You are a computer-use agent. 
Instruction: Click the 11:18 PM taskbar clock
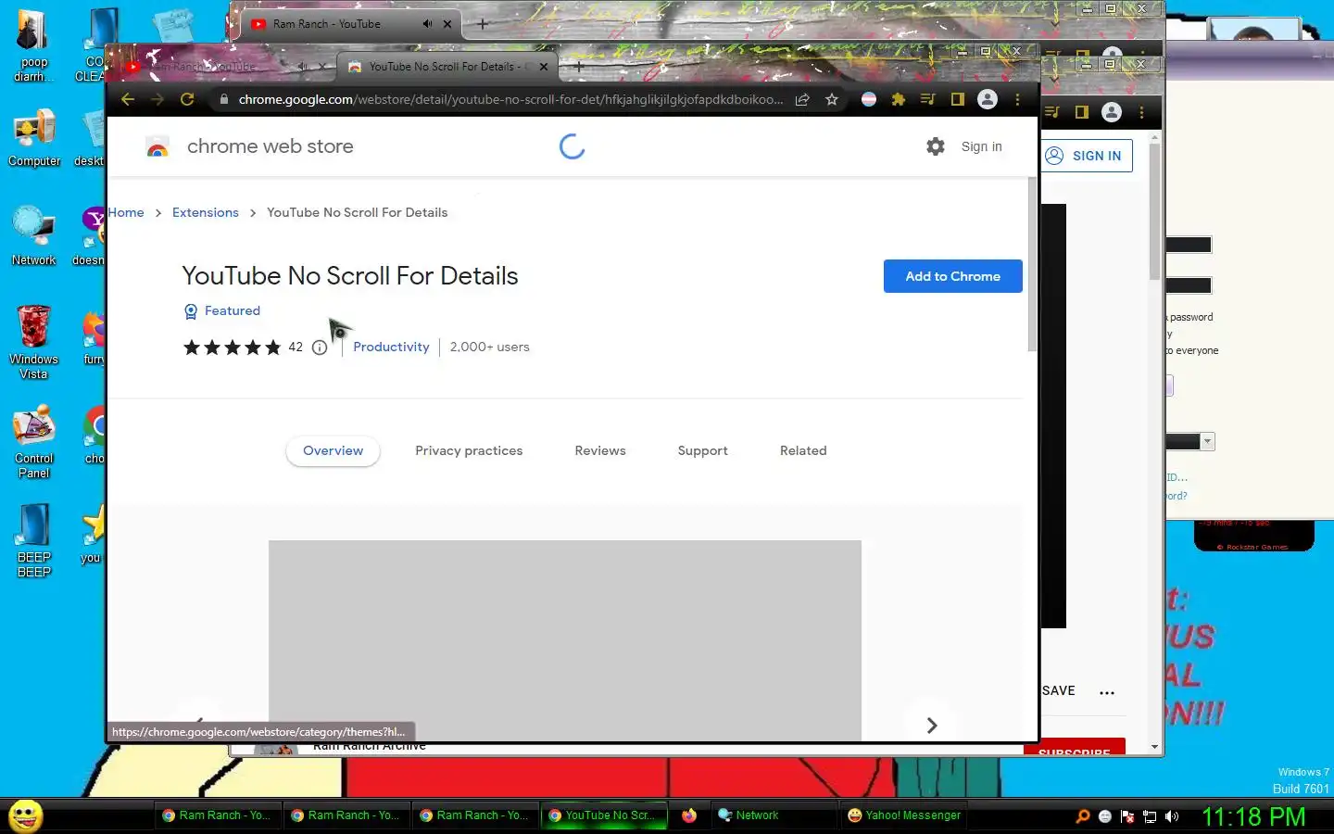pos(1253,816)
